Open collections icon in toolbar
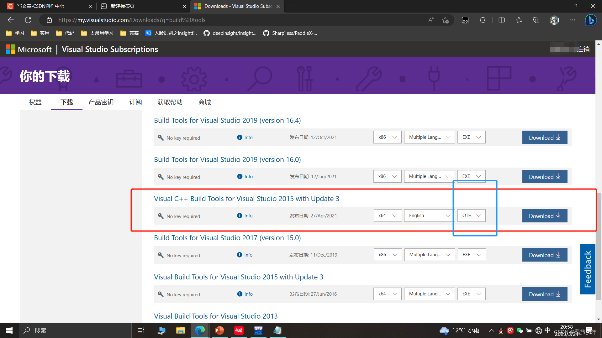The height and width of the screenshot is (338, 602). click(x=536, y=20)
